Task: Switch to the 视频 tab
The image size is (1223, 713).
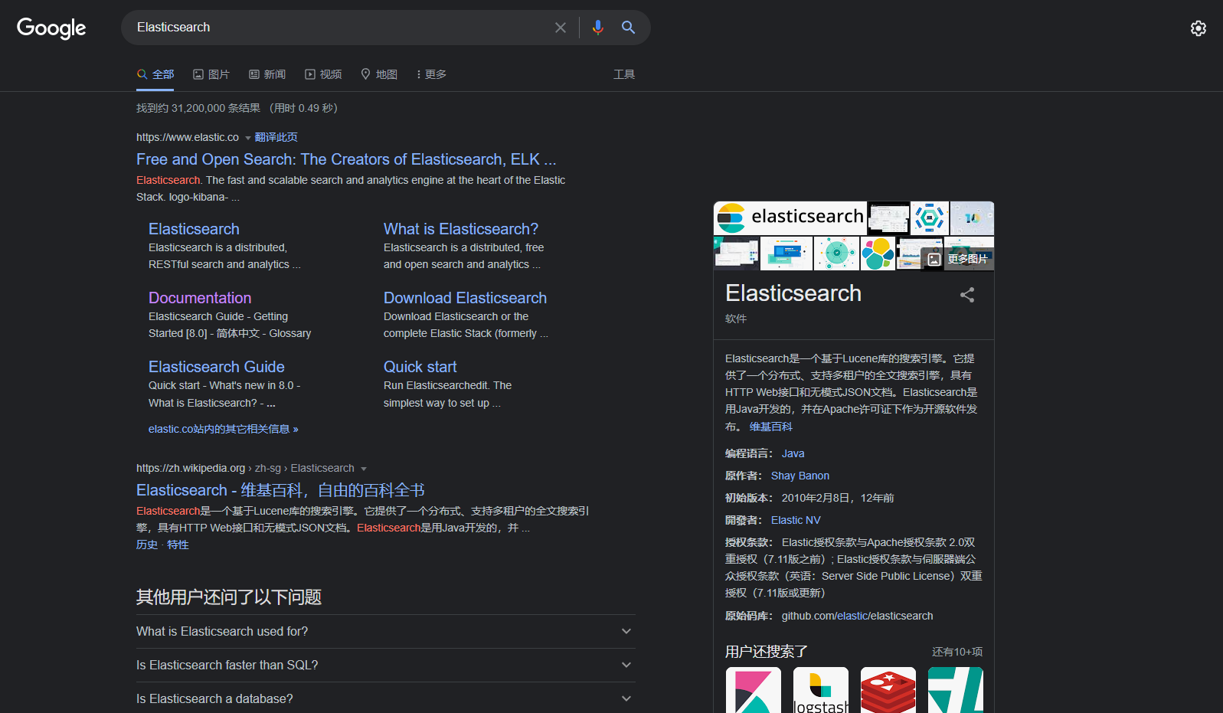Action: [323, 74]
